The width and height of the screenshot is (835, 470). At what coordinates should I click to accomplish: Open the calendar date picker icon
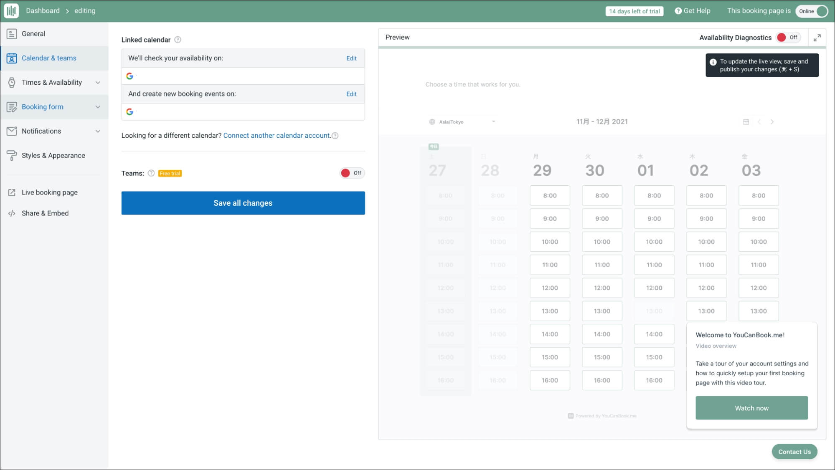coord(746,122)
